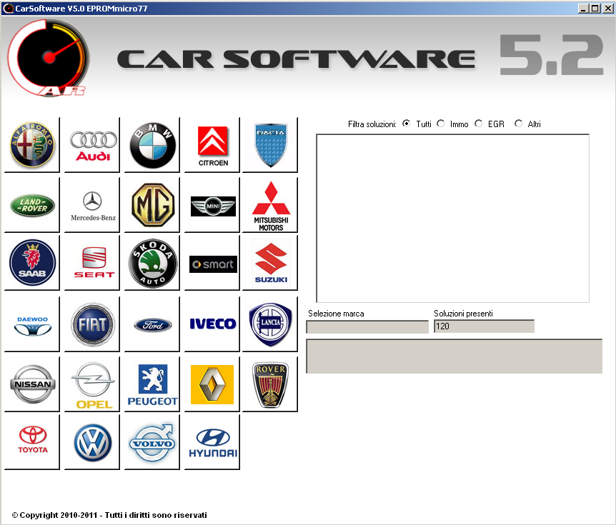Click the Rover brand logo
This screenshot has height=525, width=616.
270,384
